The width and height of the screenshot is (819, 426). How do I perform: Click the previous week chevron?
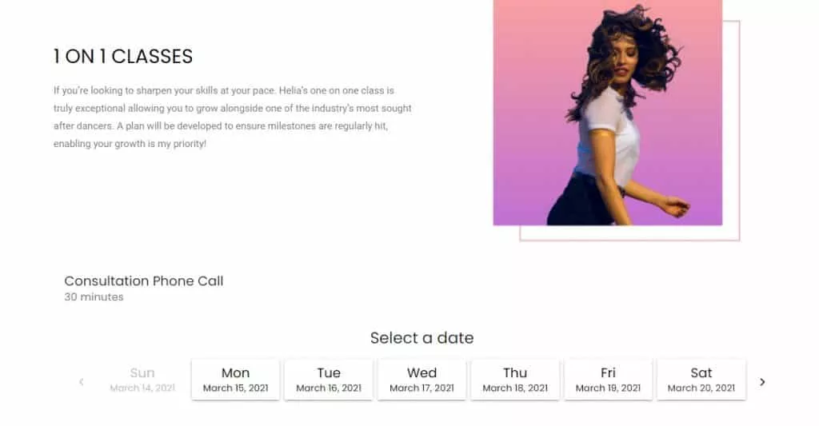point(81,382)
